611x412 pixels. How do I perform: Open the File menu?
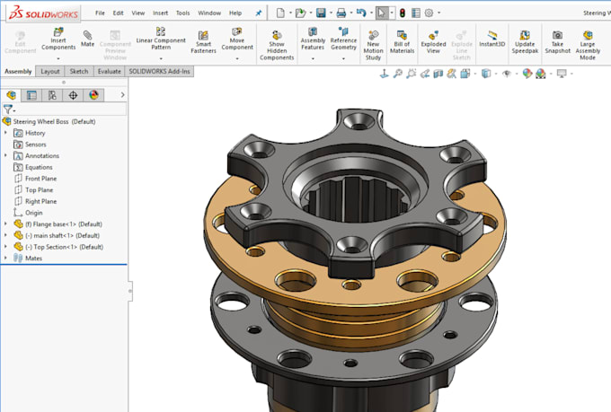click(x=100, y=13)
